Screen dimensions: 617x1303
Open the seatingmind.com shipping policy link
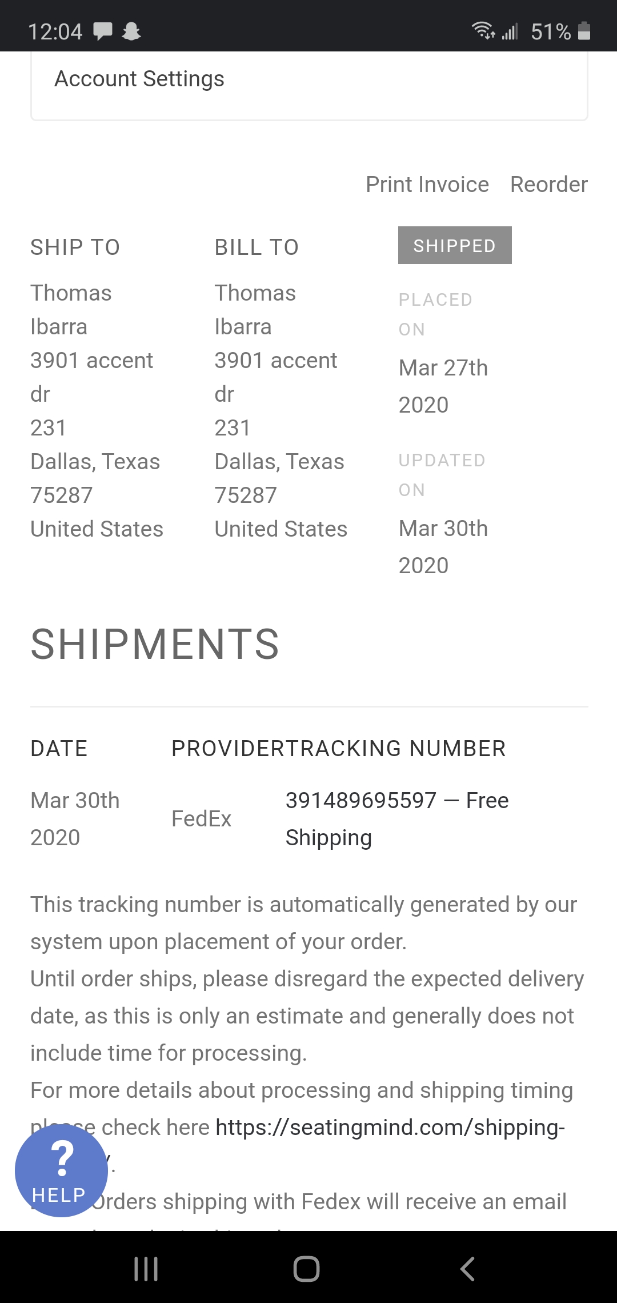click(390, 1128)
